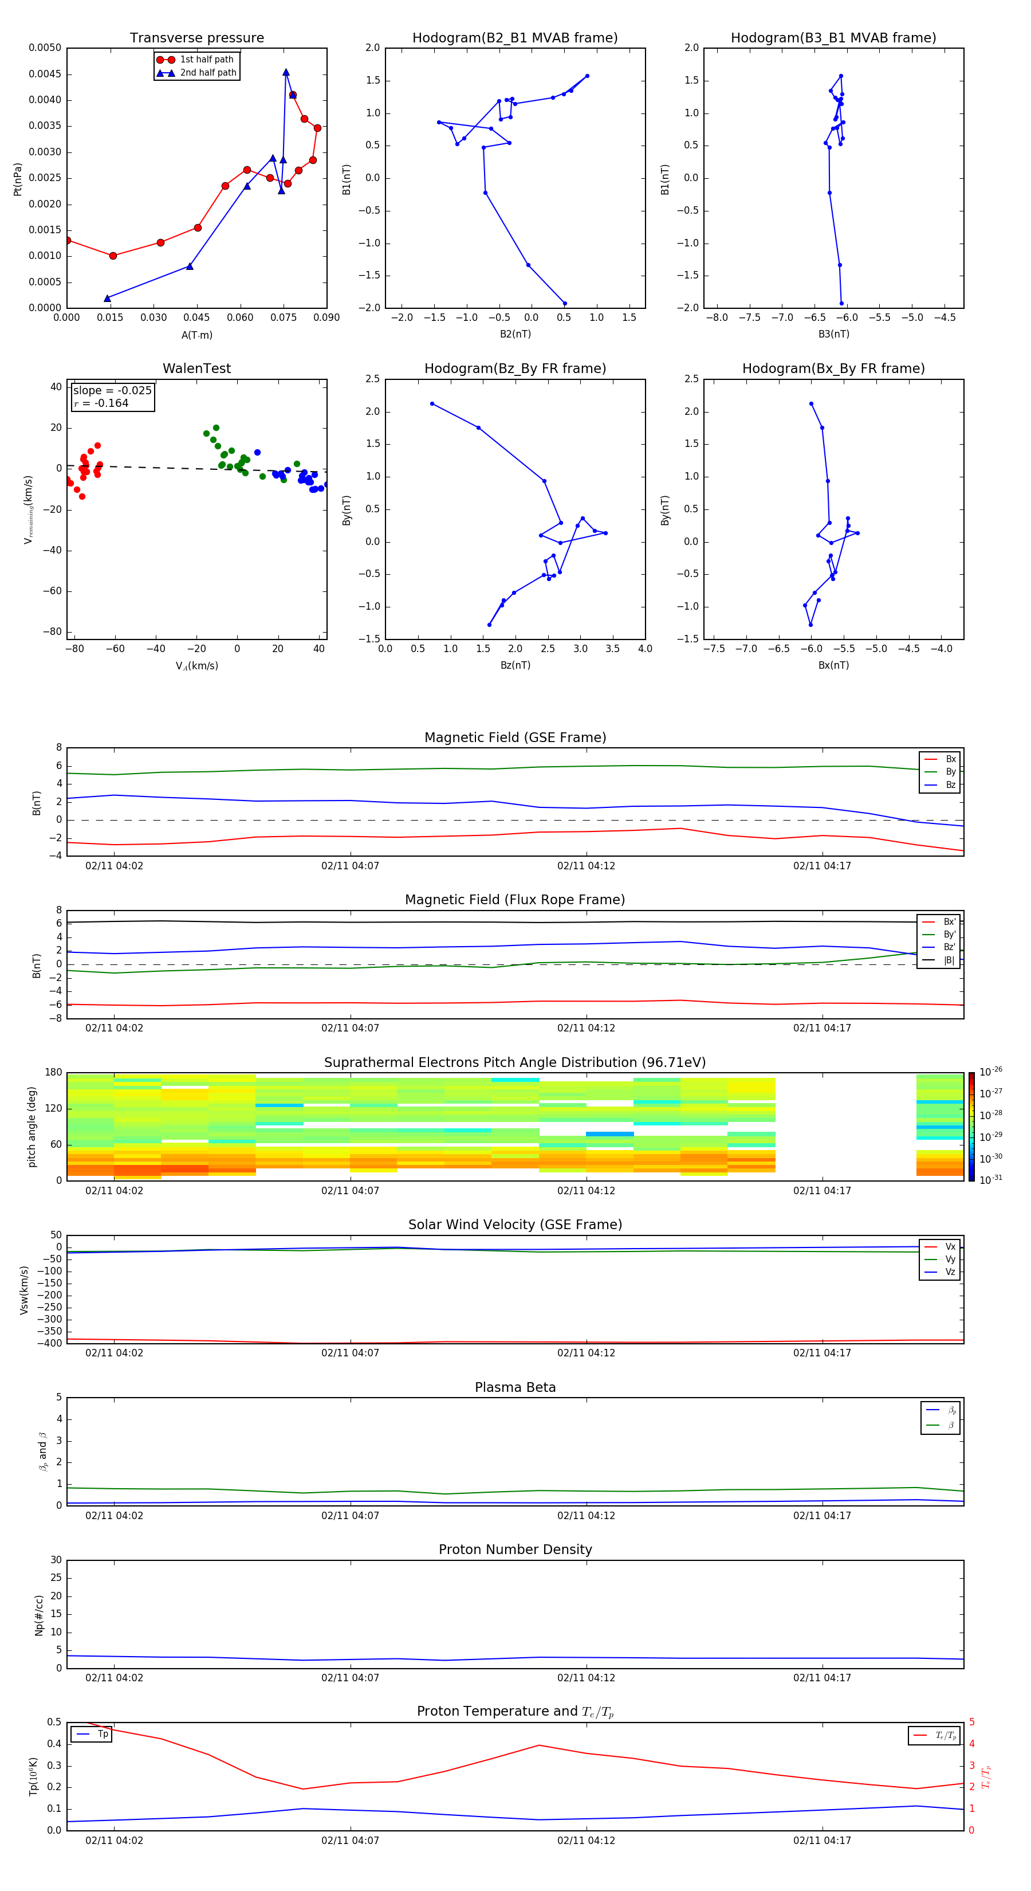Viewport: 1031px width, 1891px height.
Task: Click the By legend entry in GSE panel
Action: (x=940, y=771)
